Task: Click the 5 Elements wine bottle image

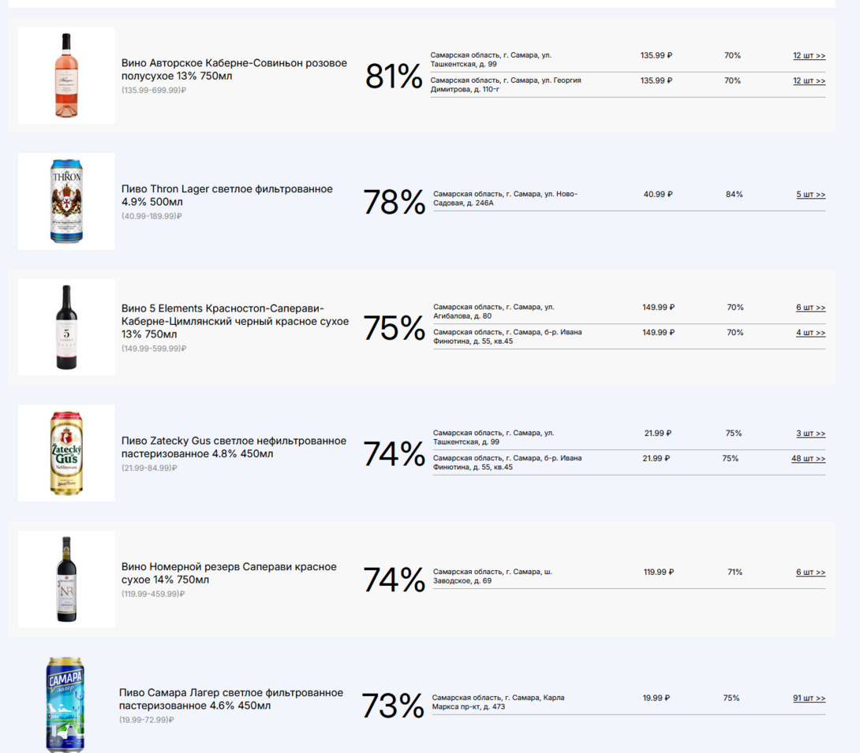Action: (x=66, y=327)
